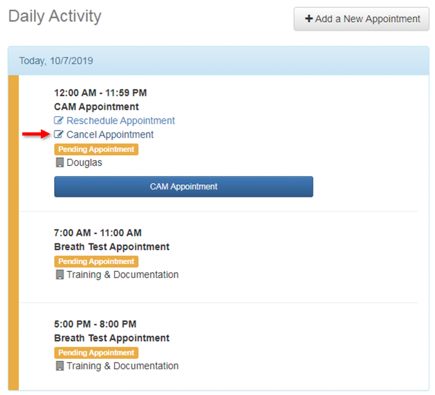The width and height of the screenshot is (435, 395).
Task: Click the Douglas location name
Action: click(84, 163)
